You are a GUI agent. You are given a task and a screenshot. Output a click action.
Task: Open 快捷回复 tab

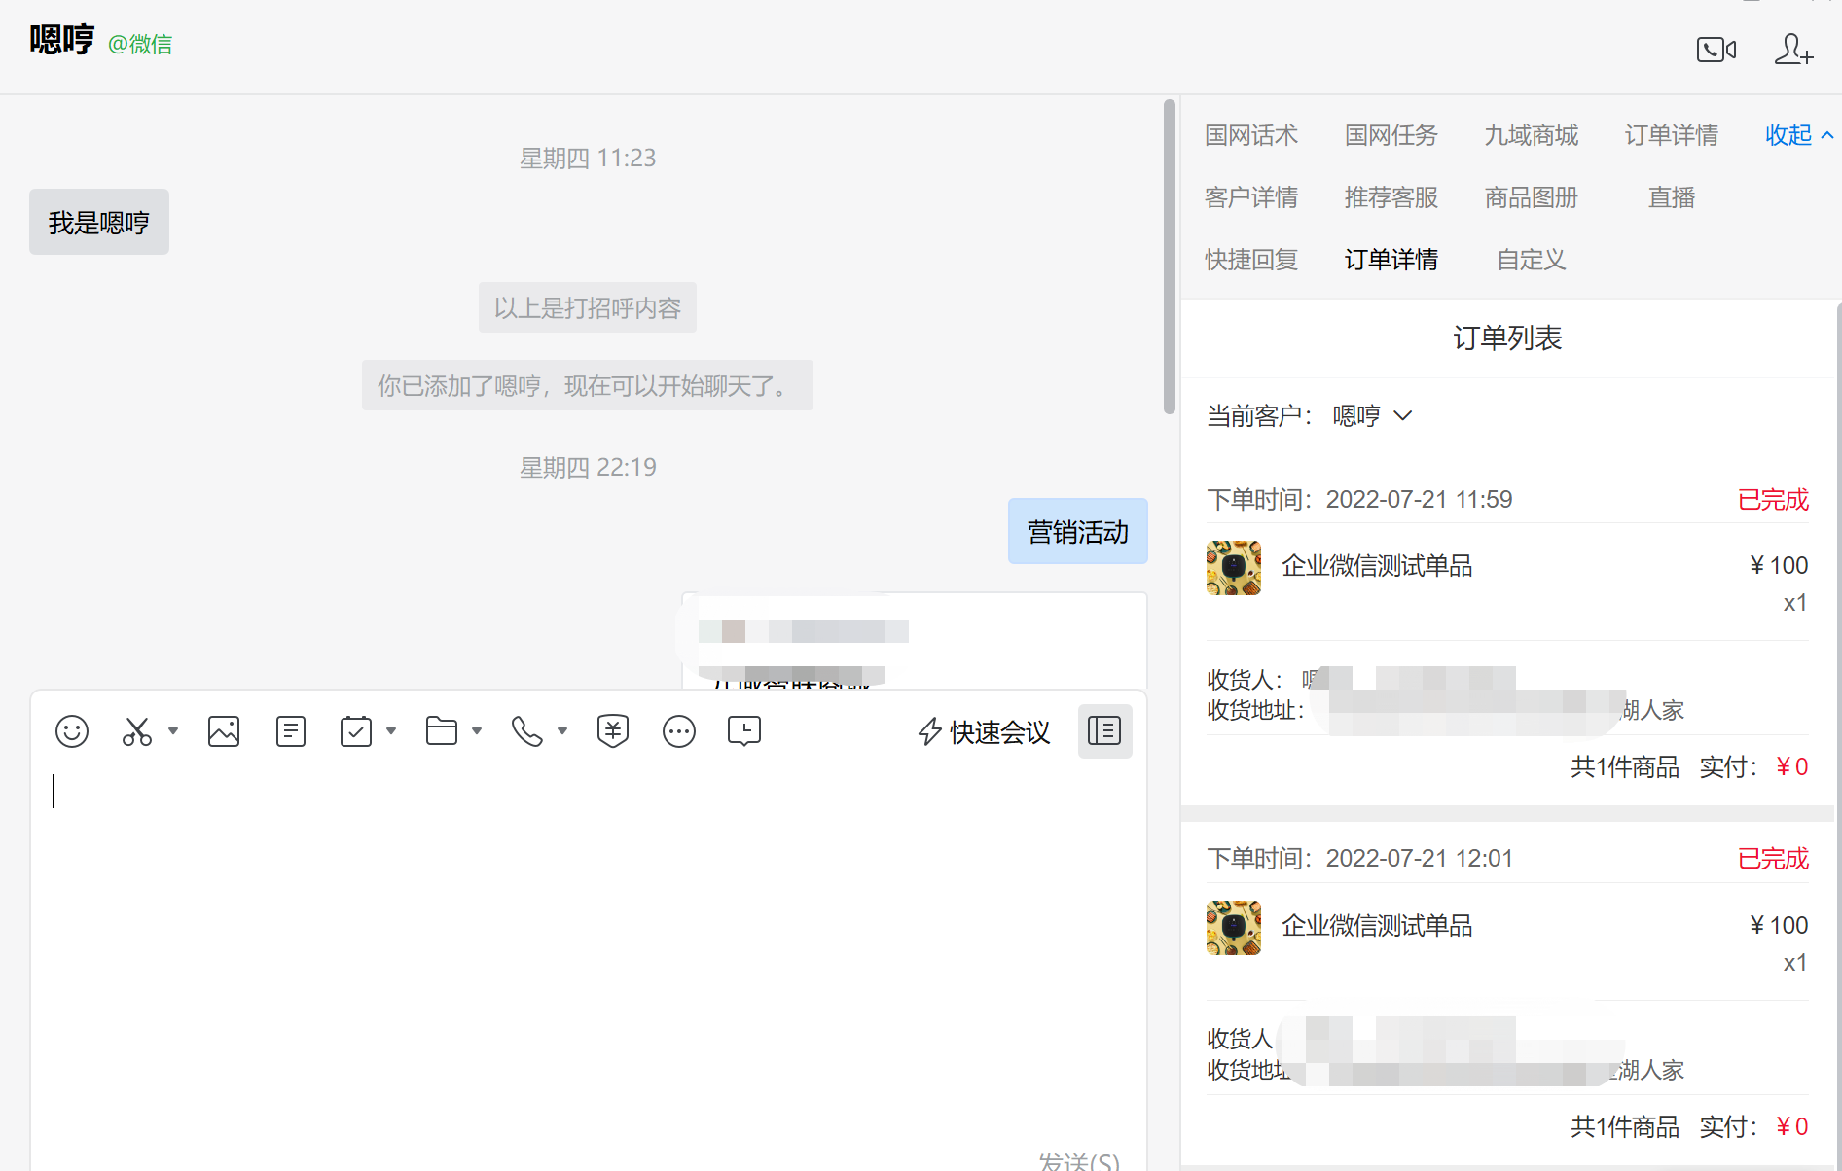[x=1251, y=260]
